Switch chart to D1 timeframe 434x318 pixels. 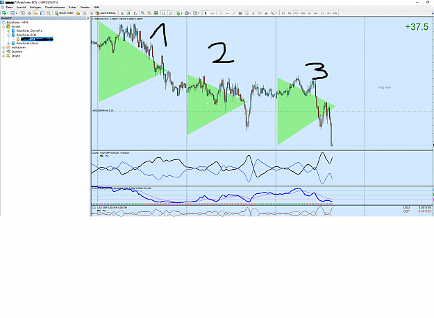click(x=322, y=13)
